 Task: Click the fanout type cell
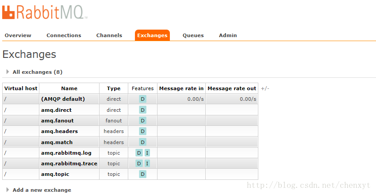[114, 121]
